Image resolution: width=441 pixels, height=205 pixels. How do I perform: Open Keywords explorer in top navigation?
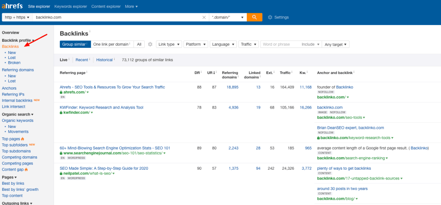(x=71, y=6)
